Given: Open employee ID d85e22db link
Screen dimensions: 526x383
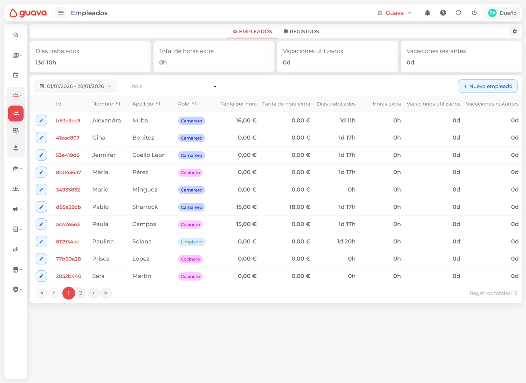Looking at the screenshot, I should point(68,207).
